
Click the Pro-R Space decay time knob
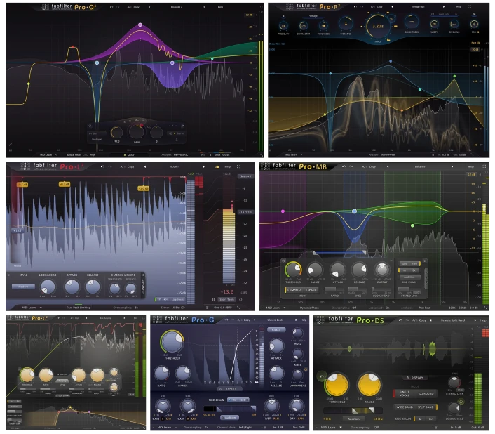pos(378,26)
